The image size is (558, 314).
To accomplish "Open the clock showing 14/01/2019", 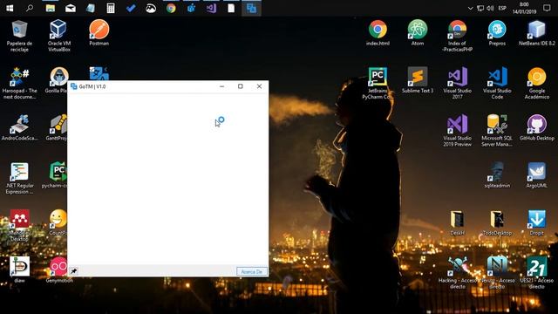I will tap(524, 8).
